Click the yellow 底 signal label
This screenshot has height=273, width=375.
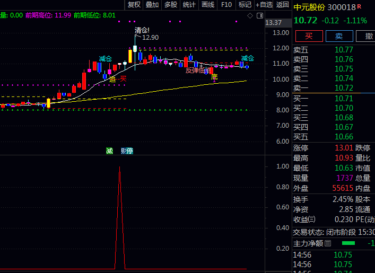coord(214,77)
